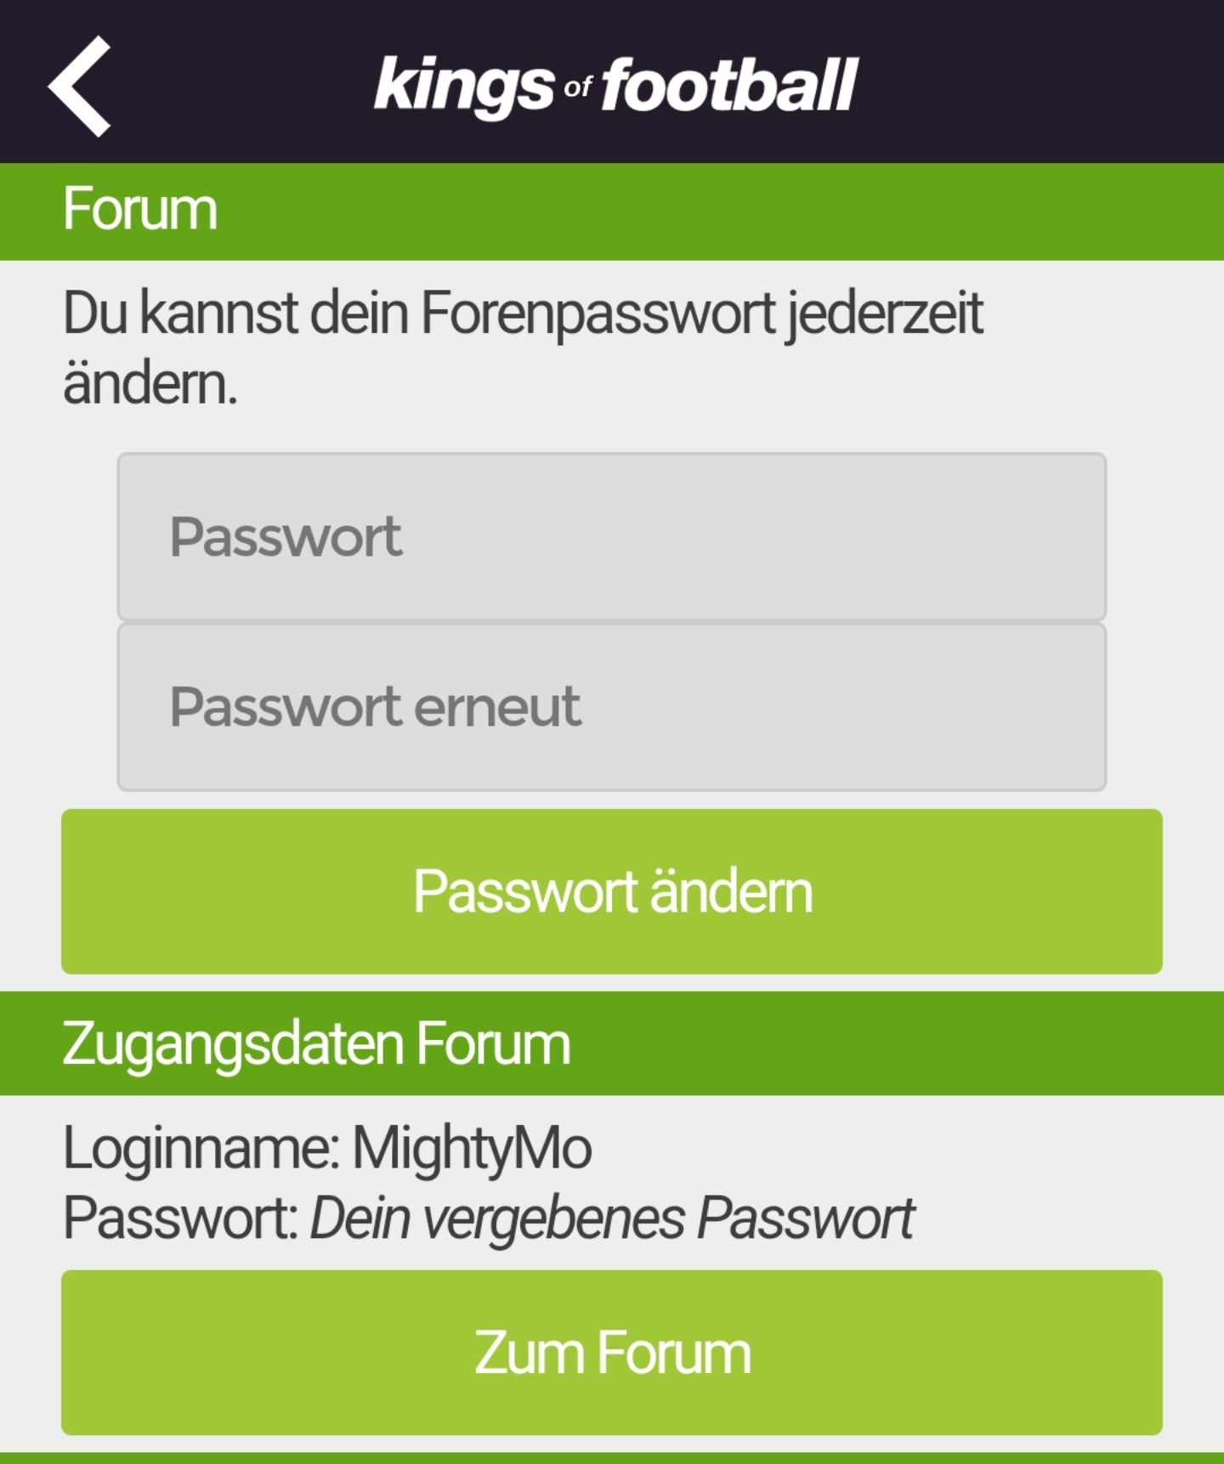Tap the MightyMo username text
Viewport: 1224px width, 1464px height.
point(472,1149)
